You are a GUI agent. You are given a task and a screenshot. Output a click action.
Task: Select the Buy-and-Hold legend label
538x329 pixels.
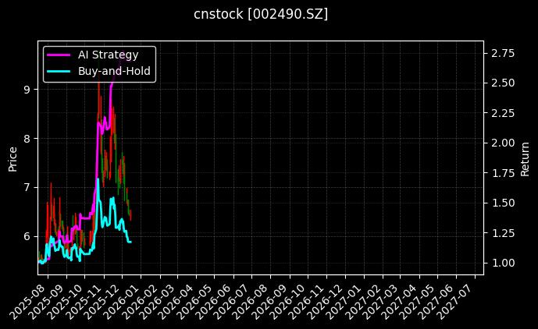coord(115,71)
